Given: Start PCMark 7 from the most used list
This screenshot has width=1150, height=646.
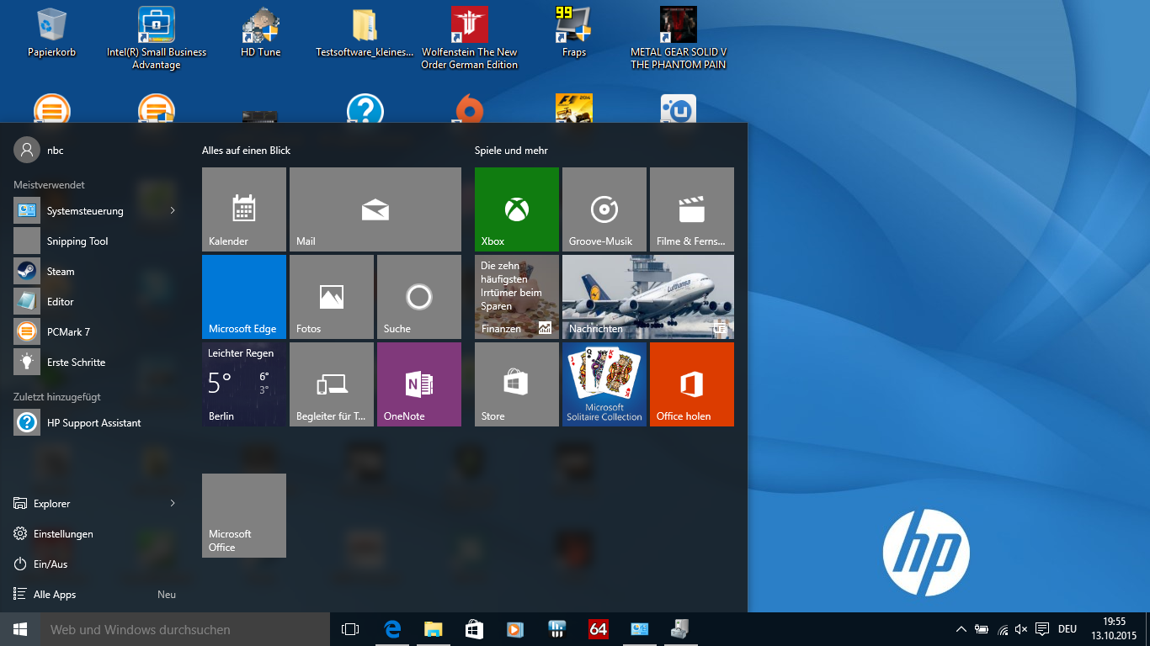Looking at the screenshot, I should pos(94,331).
